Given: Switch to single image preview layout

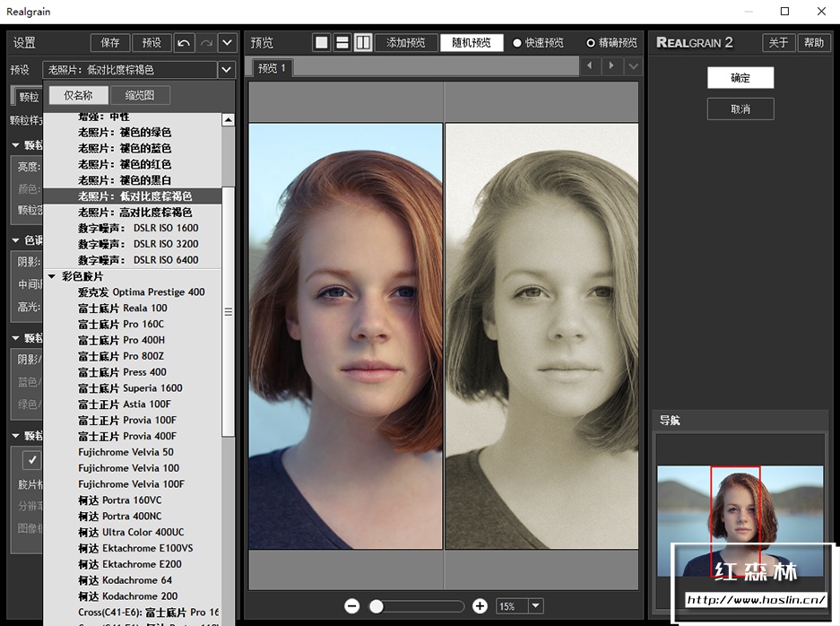Looking at the screenshot, I should 322,43.
